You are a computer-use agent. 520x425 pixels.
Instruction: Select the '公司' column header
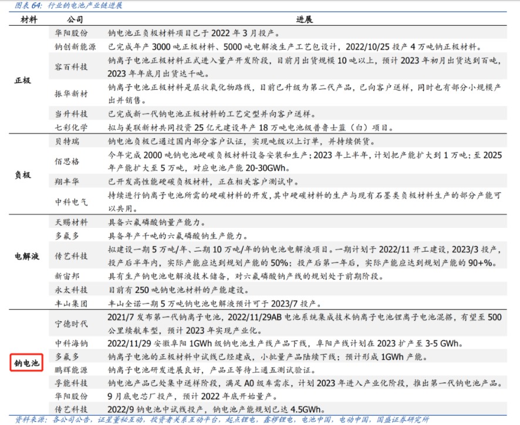click(x=75, y=19)
